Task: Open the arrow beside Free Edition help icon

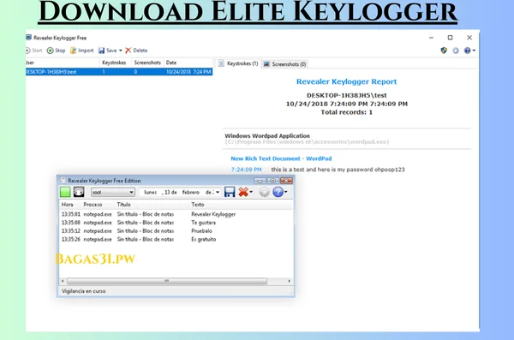Action: [286, 192]
